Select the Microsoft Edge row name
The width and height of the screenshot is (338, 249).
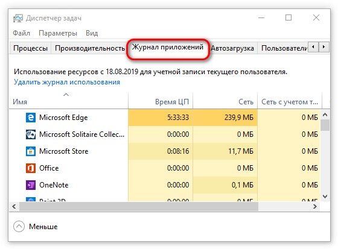(63, 118)
